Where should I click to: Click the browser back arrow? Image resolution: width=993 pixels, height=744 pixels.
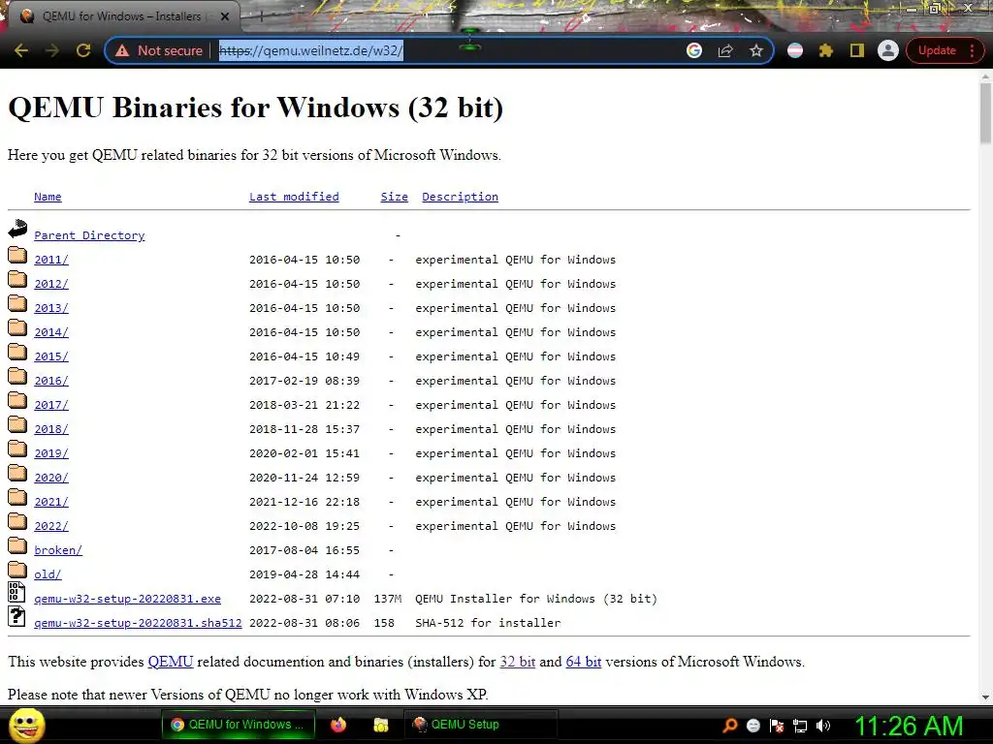pos(21,50)
